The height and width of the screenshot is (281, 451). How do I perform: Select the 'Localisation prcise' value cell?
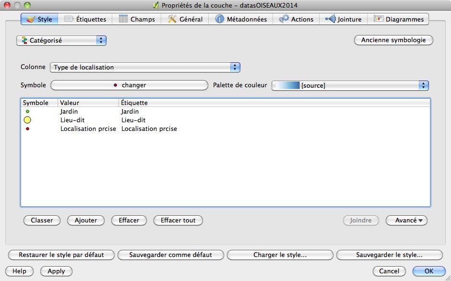[x=88, y=129]
